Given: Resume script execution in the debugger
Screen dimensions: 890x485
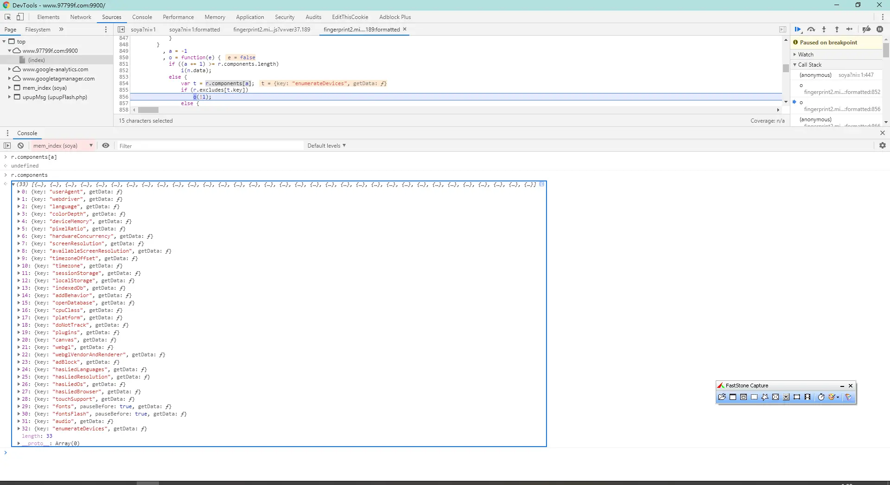Looking at the screenshot, I should pos(798,29).
